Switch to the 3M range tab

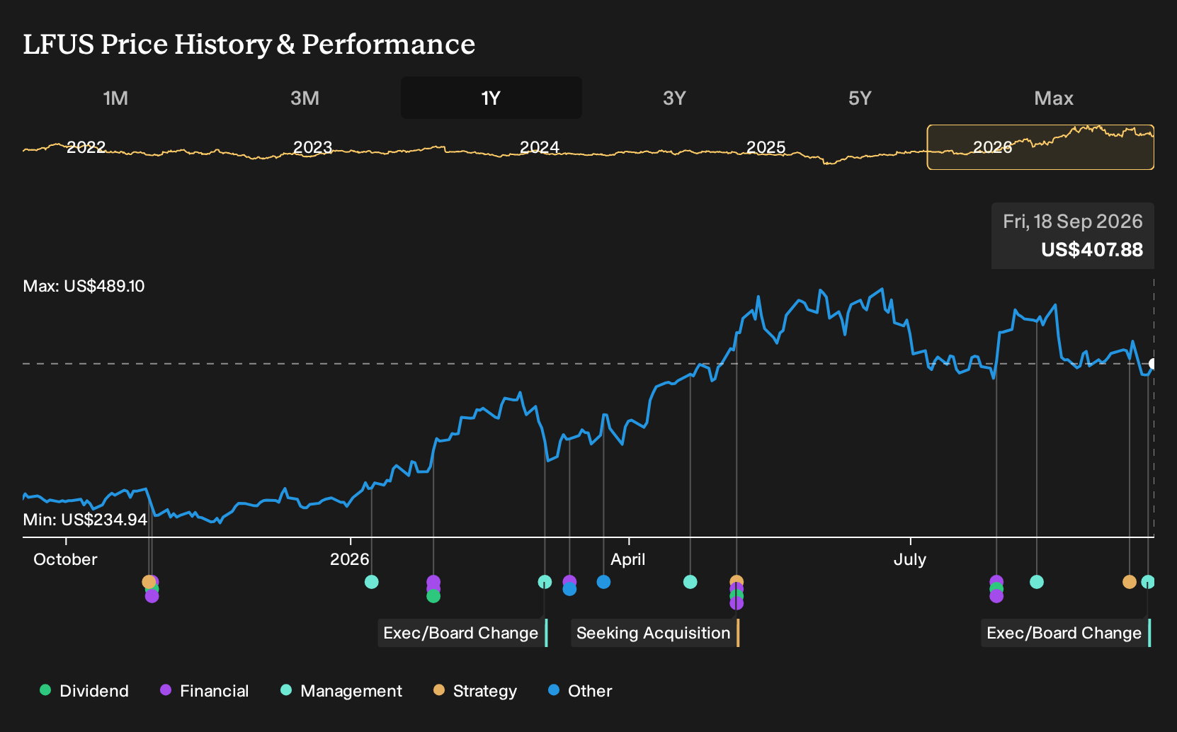coord(305,98)
